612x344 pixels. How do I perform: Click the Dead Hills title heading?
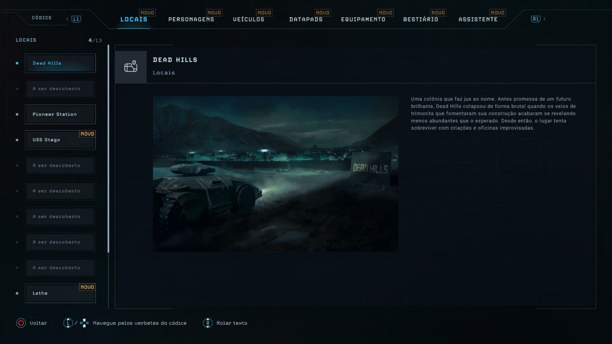pyautogui.click(x=175, y=60)
